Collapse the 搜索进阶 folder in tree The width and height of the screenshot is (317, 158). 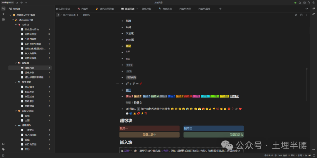[x=16, y=82]
